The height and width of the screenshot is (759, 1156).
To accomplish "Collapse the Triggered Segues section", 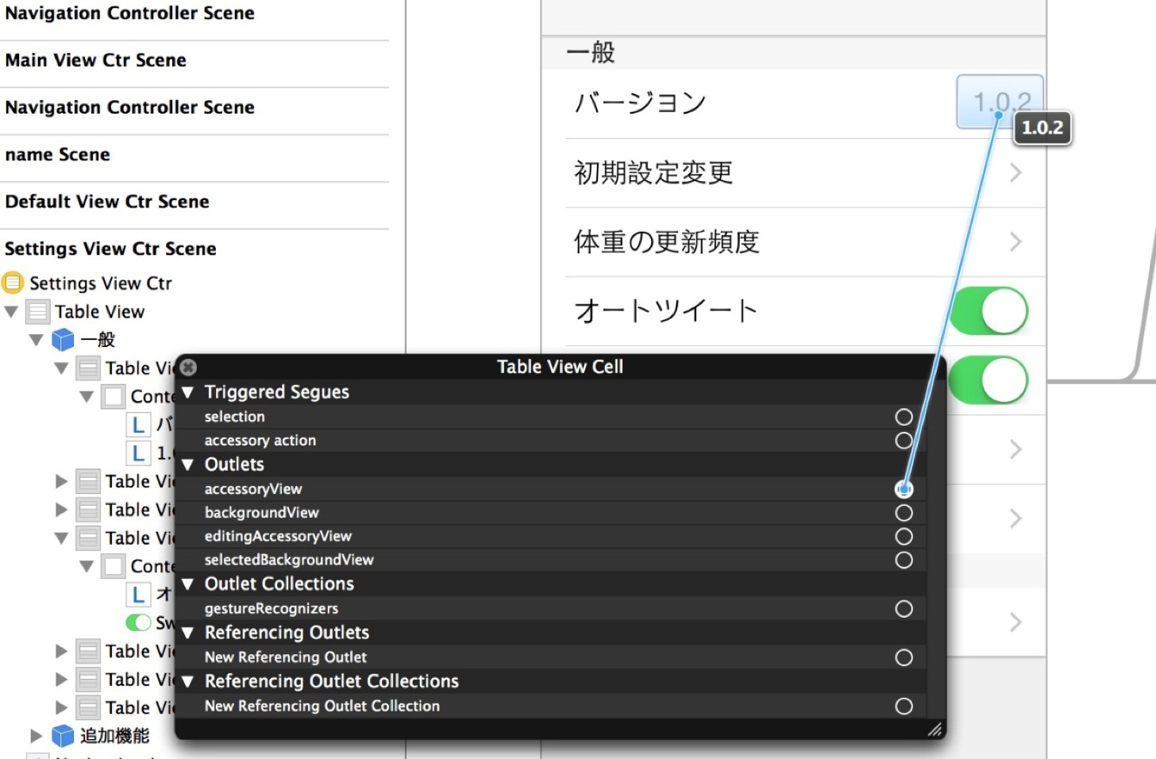I will [x=188, y=392].
